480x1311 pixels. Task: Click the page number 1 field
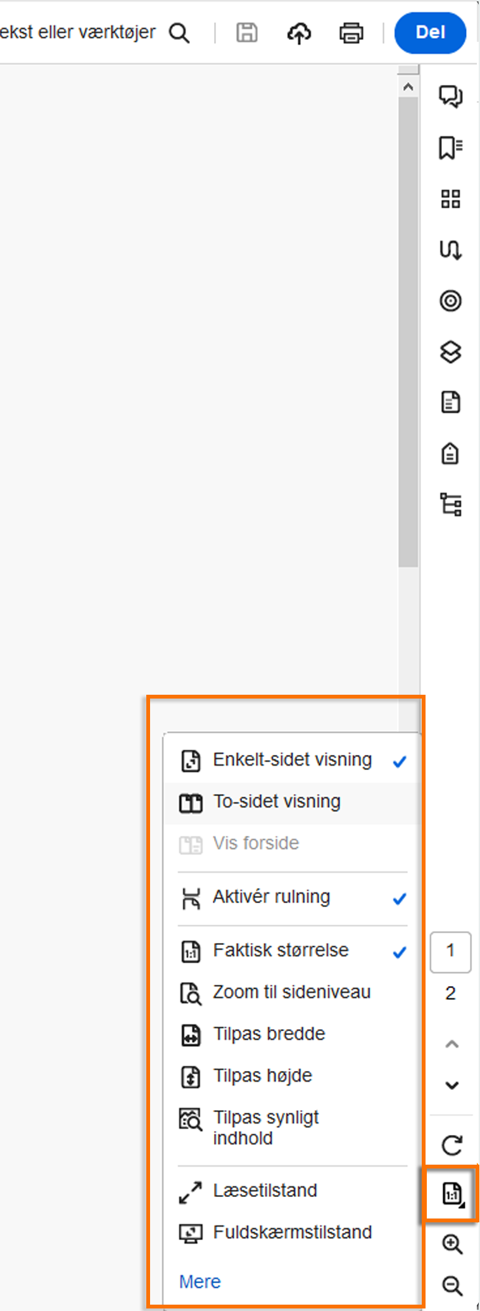click(450, 951)
